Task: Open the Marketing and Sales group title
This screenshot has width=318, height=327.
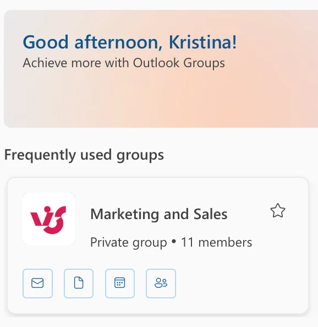Action: pos(159,214)
